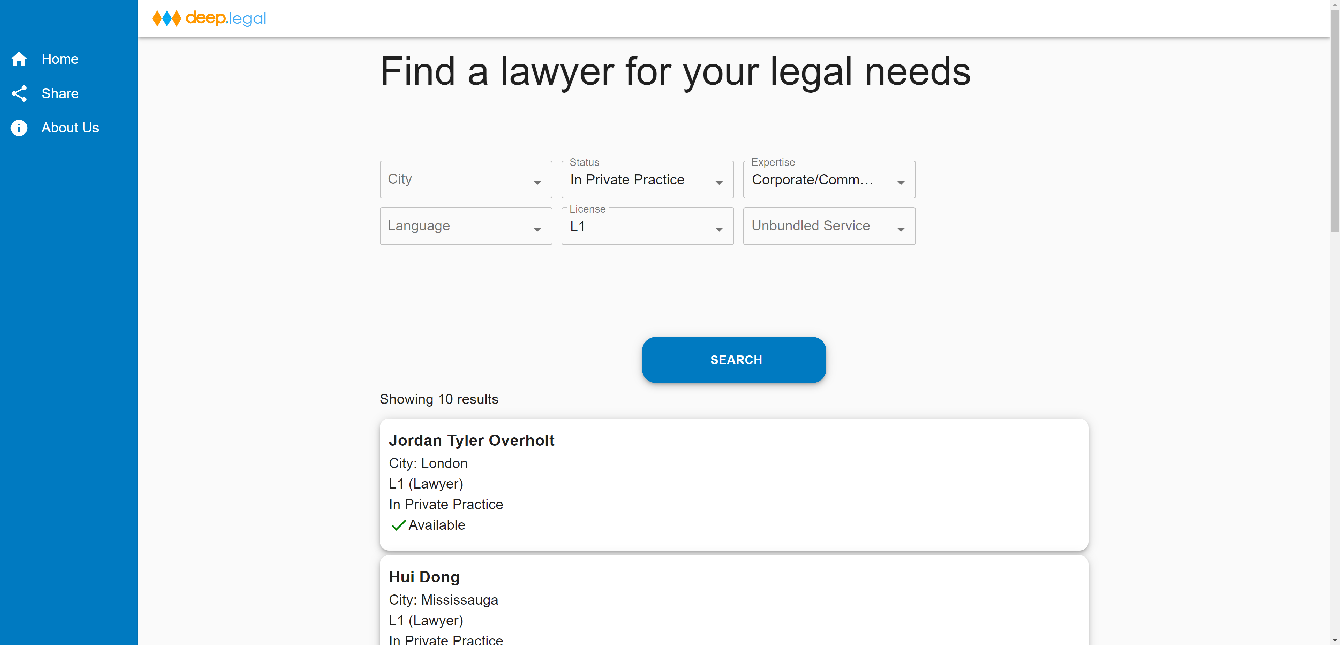This screenshot has height=645, width=1340.
Task: Click 'Available' text in Overholt card
Action: click(436, 525)
